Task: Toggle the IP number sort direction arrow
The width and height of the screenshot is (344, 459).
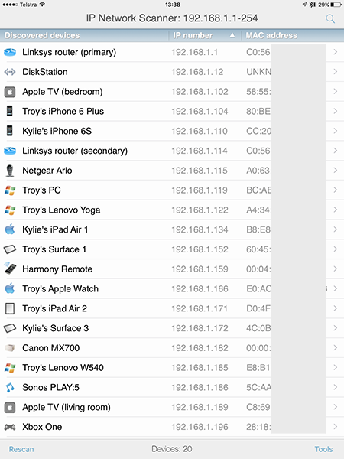Action: click(x=232, y=35)
